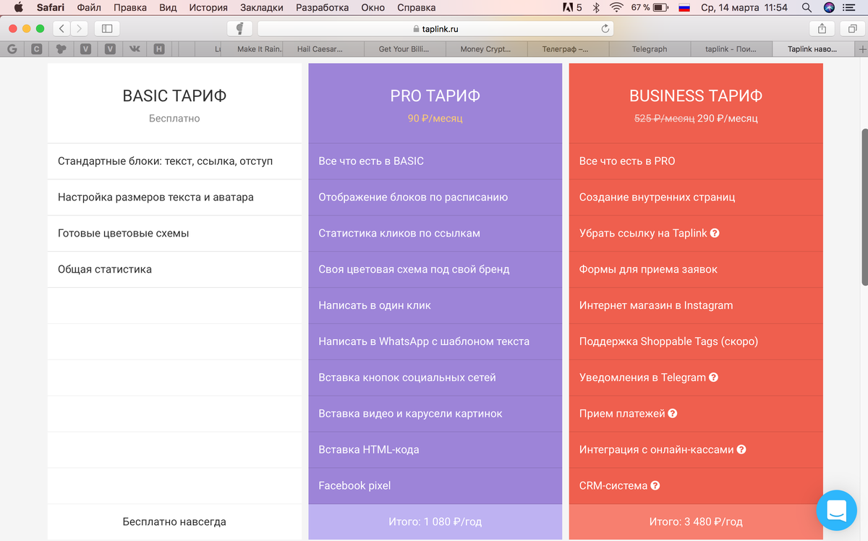Open the История menu

coord(208,8)
